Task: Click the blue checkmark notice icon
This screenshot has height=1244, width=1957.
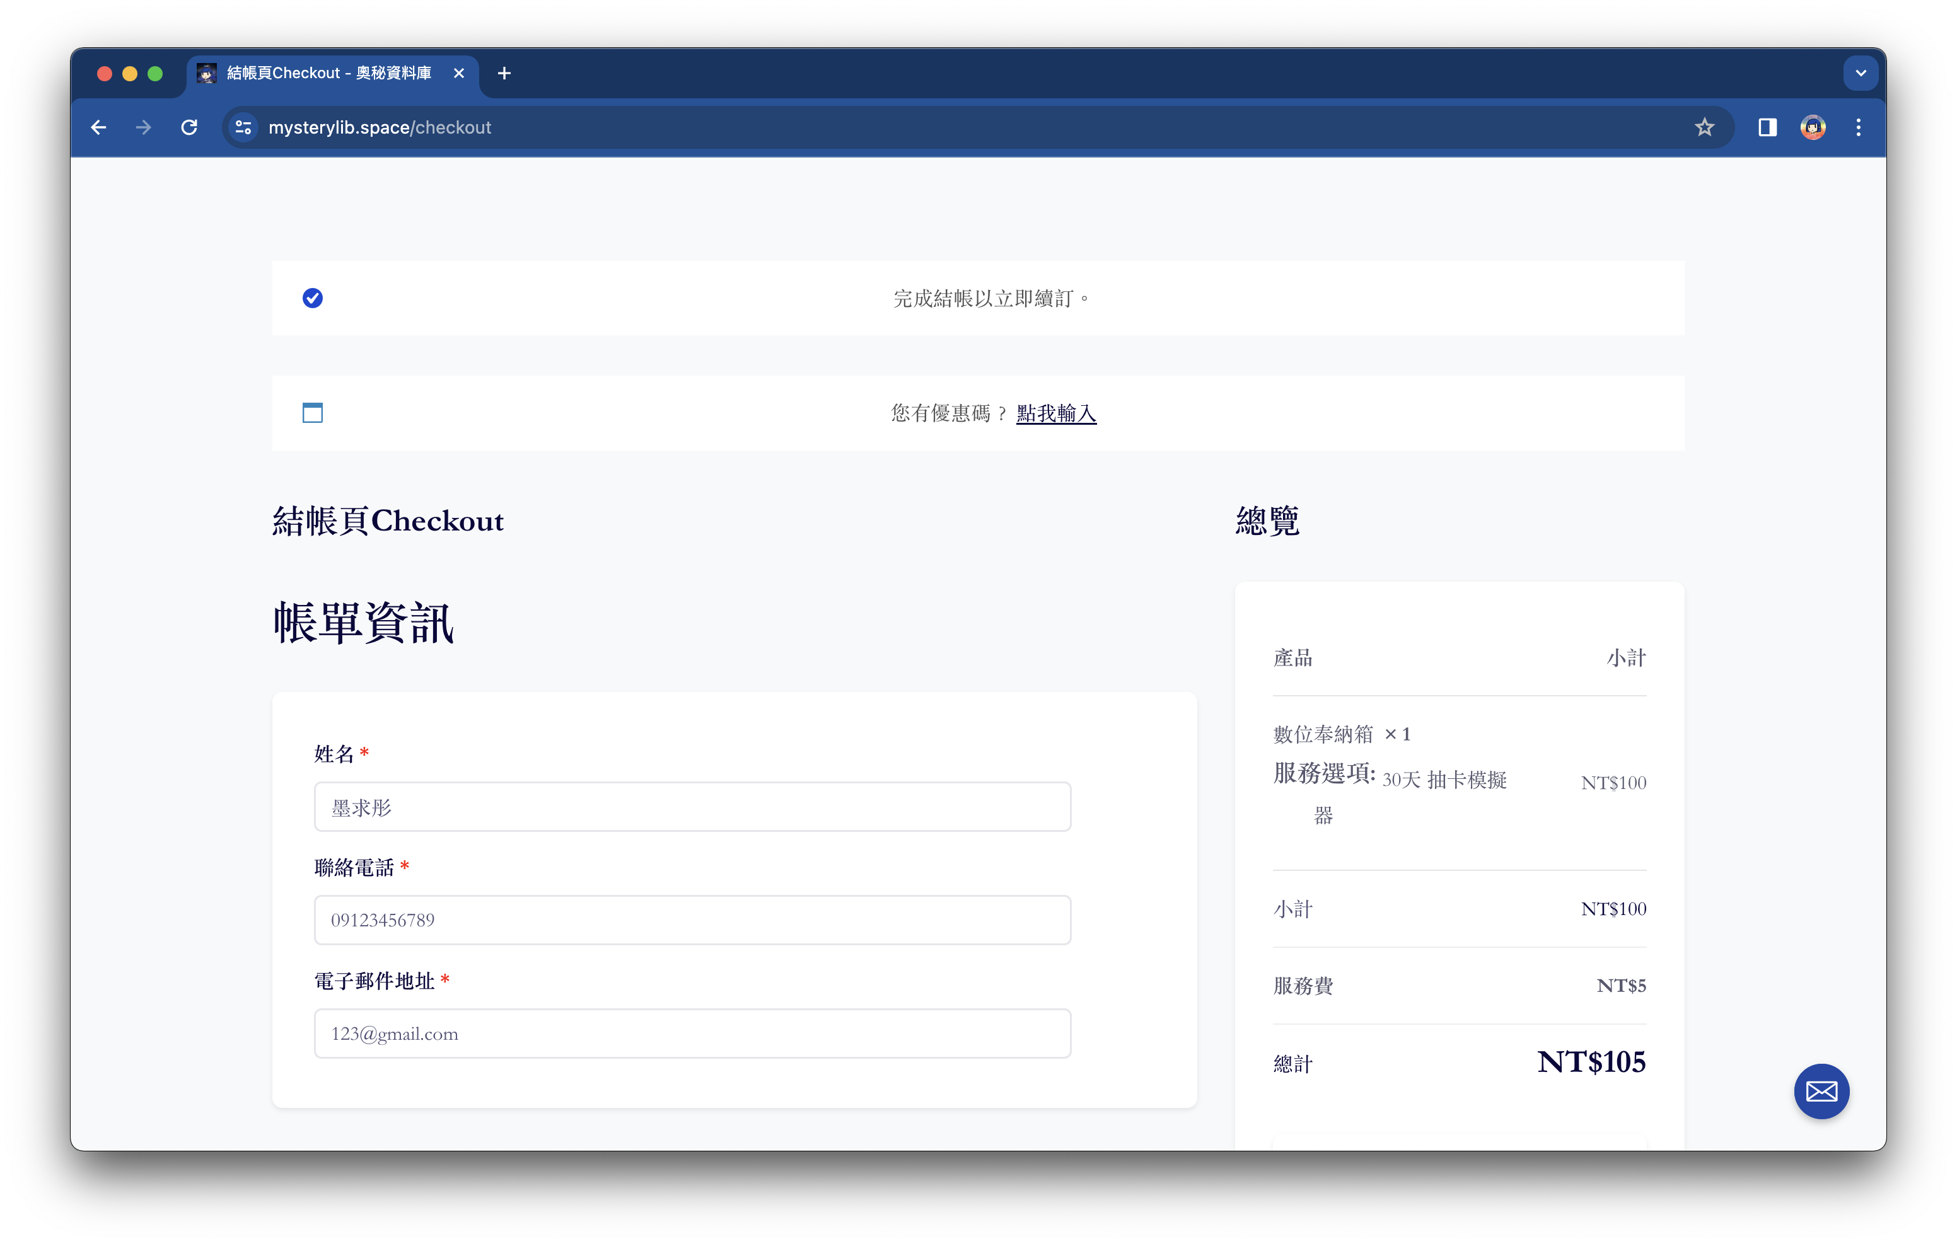Action: click(312, 298)
